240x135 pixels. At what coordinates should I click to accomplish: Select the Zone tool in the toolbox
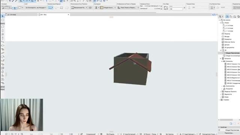[3, 79]
